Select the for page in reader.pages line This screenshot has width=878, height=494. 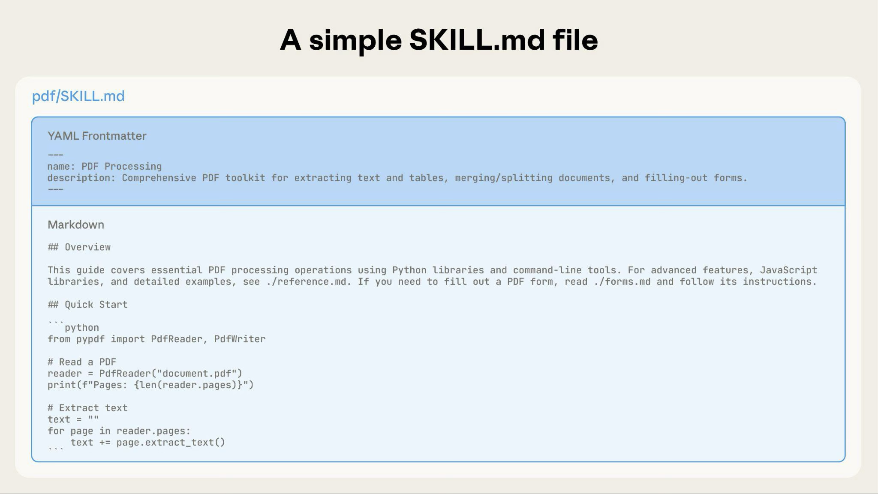[119, 431]
